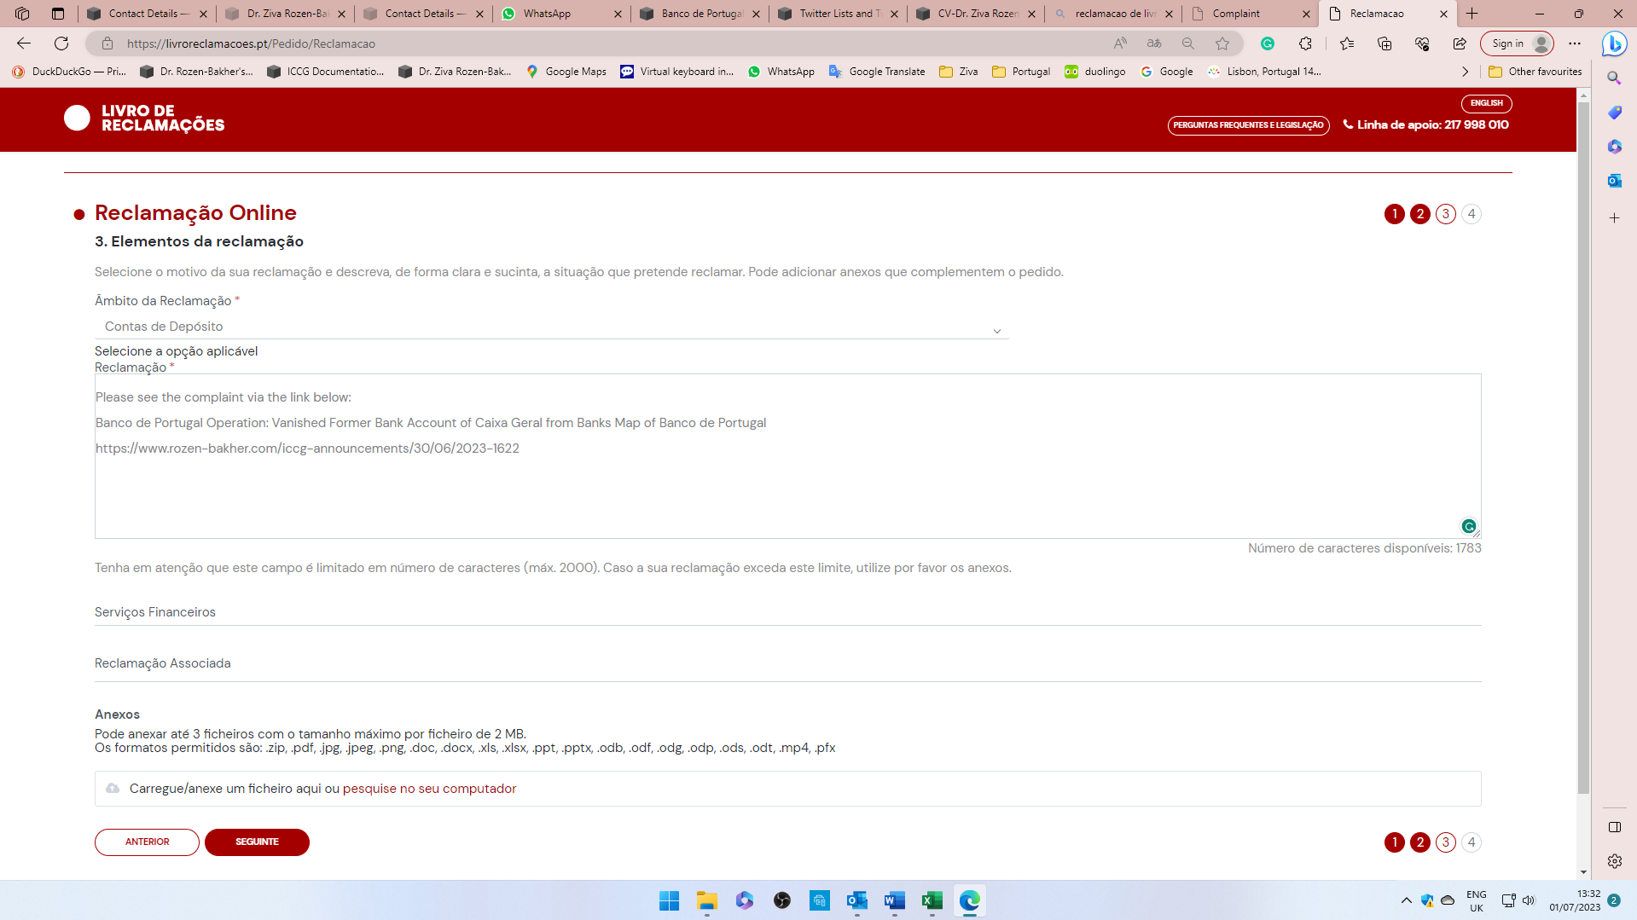Open the Collections icon in the toolbar
The width and height of the screenshot is (1637, 920).
point(1384,43)
